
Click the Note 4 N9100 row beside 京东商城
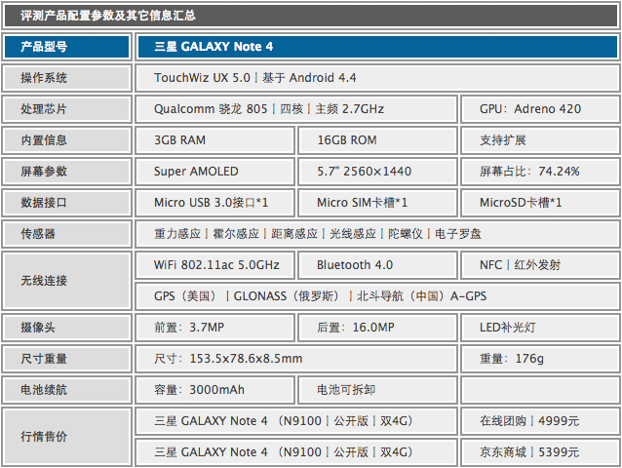(296, 452)
